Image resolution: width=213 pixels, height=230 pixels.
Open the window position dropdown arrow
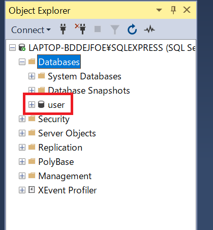coord(159,10)
